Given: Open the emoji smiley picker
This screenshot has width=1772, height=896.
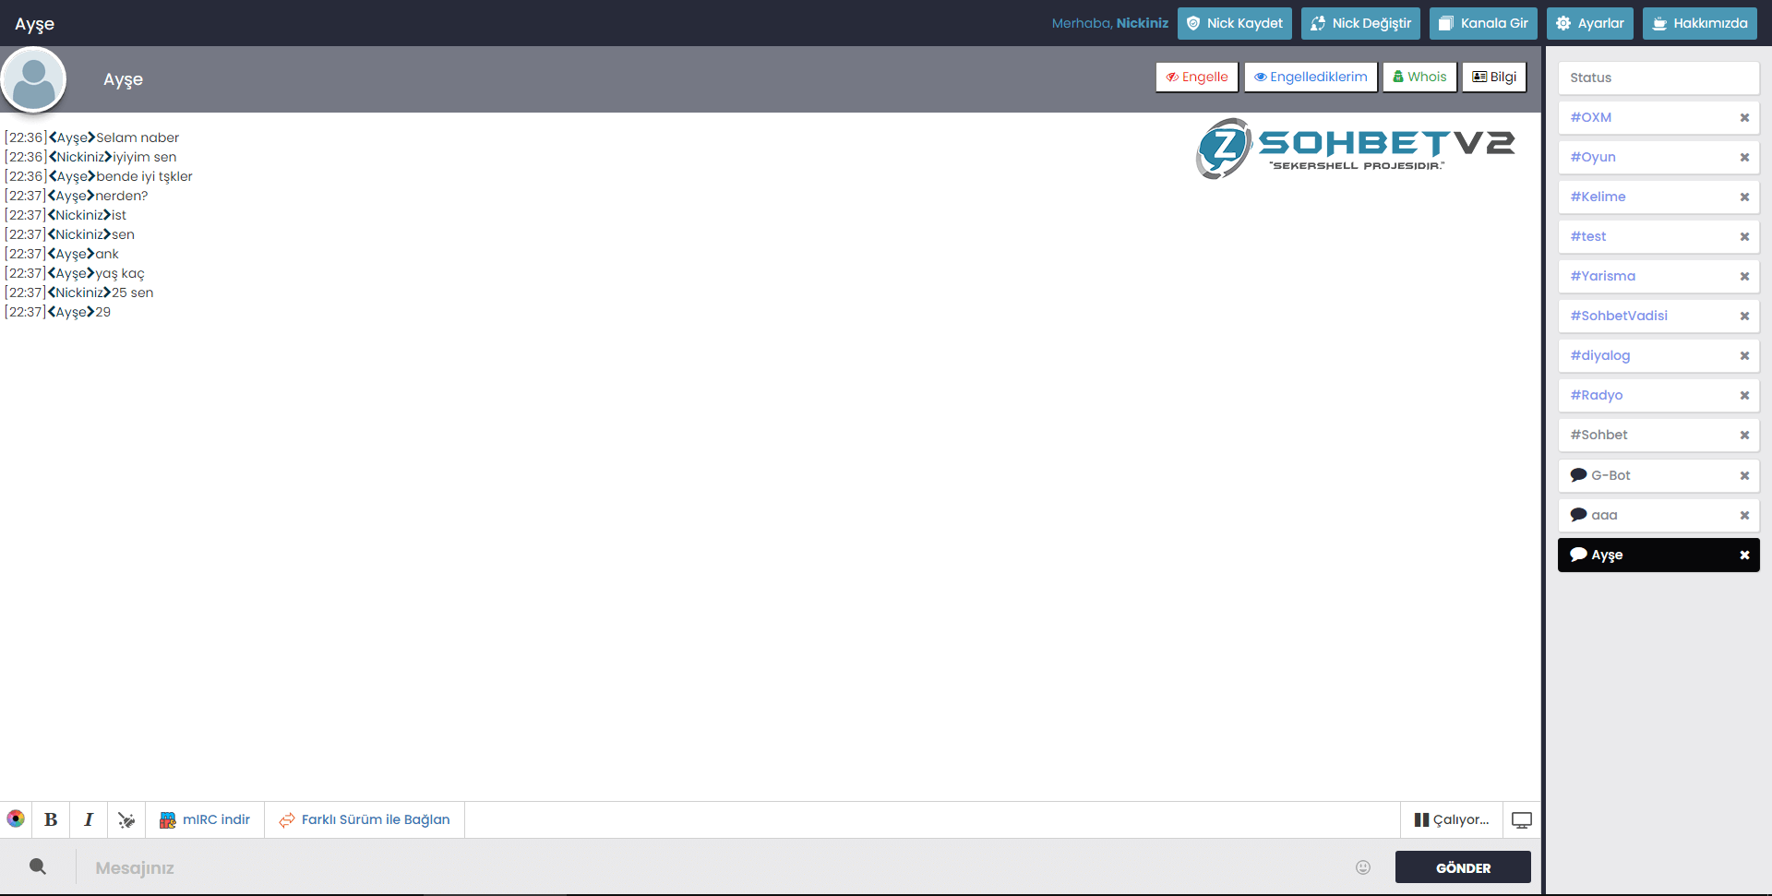Looking at the screenshot, I should coord(1363,867).
